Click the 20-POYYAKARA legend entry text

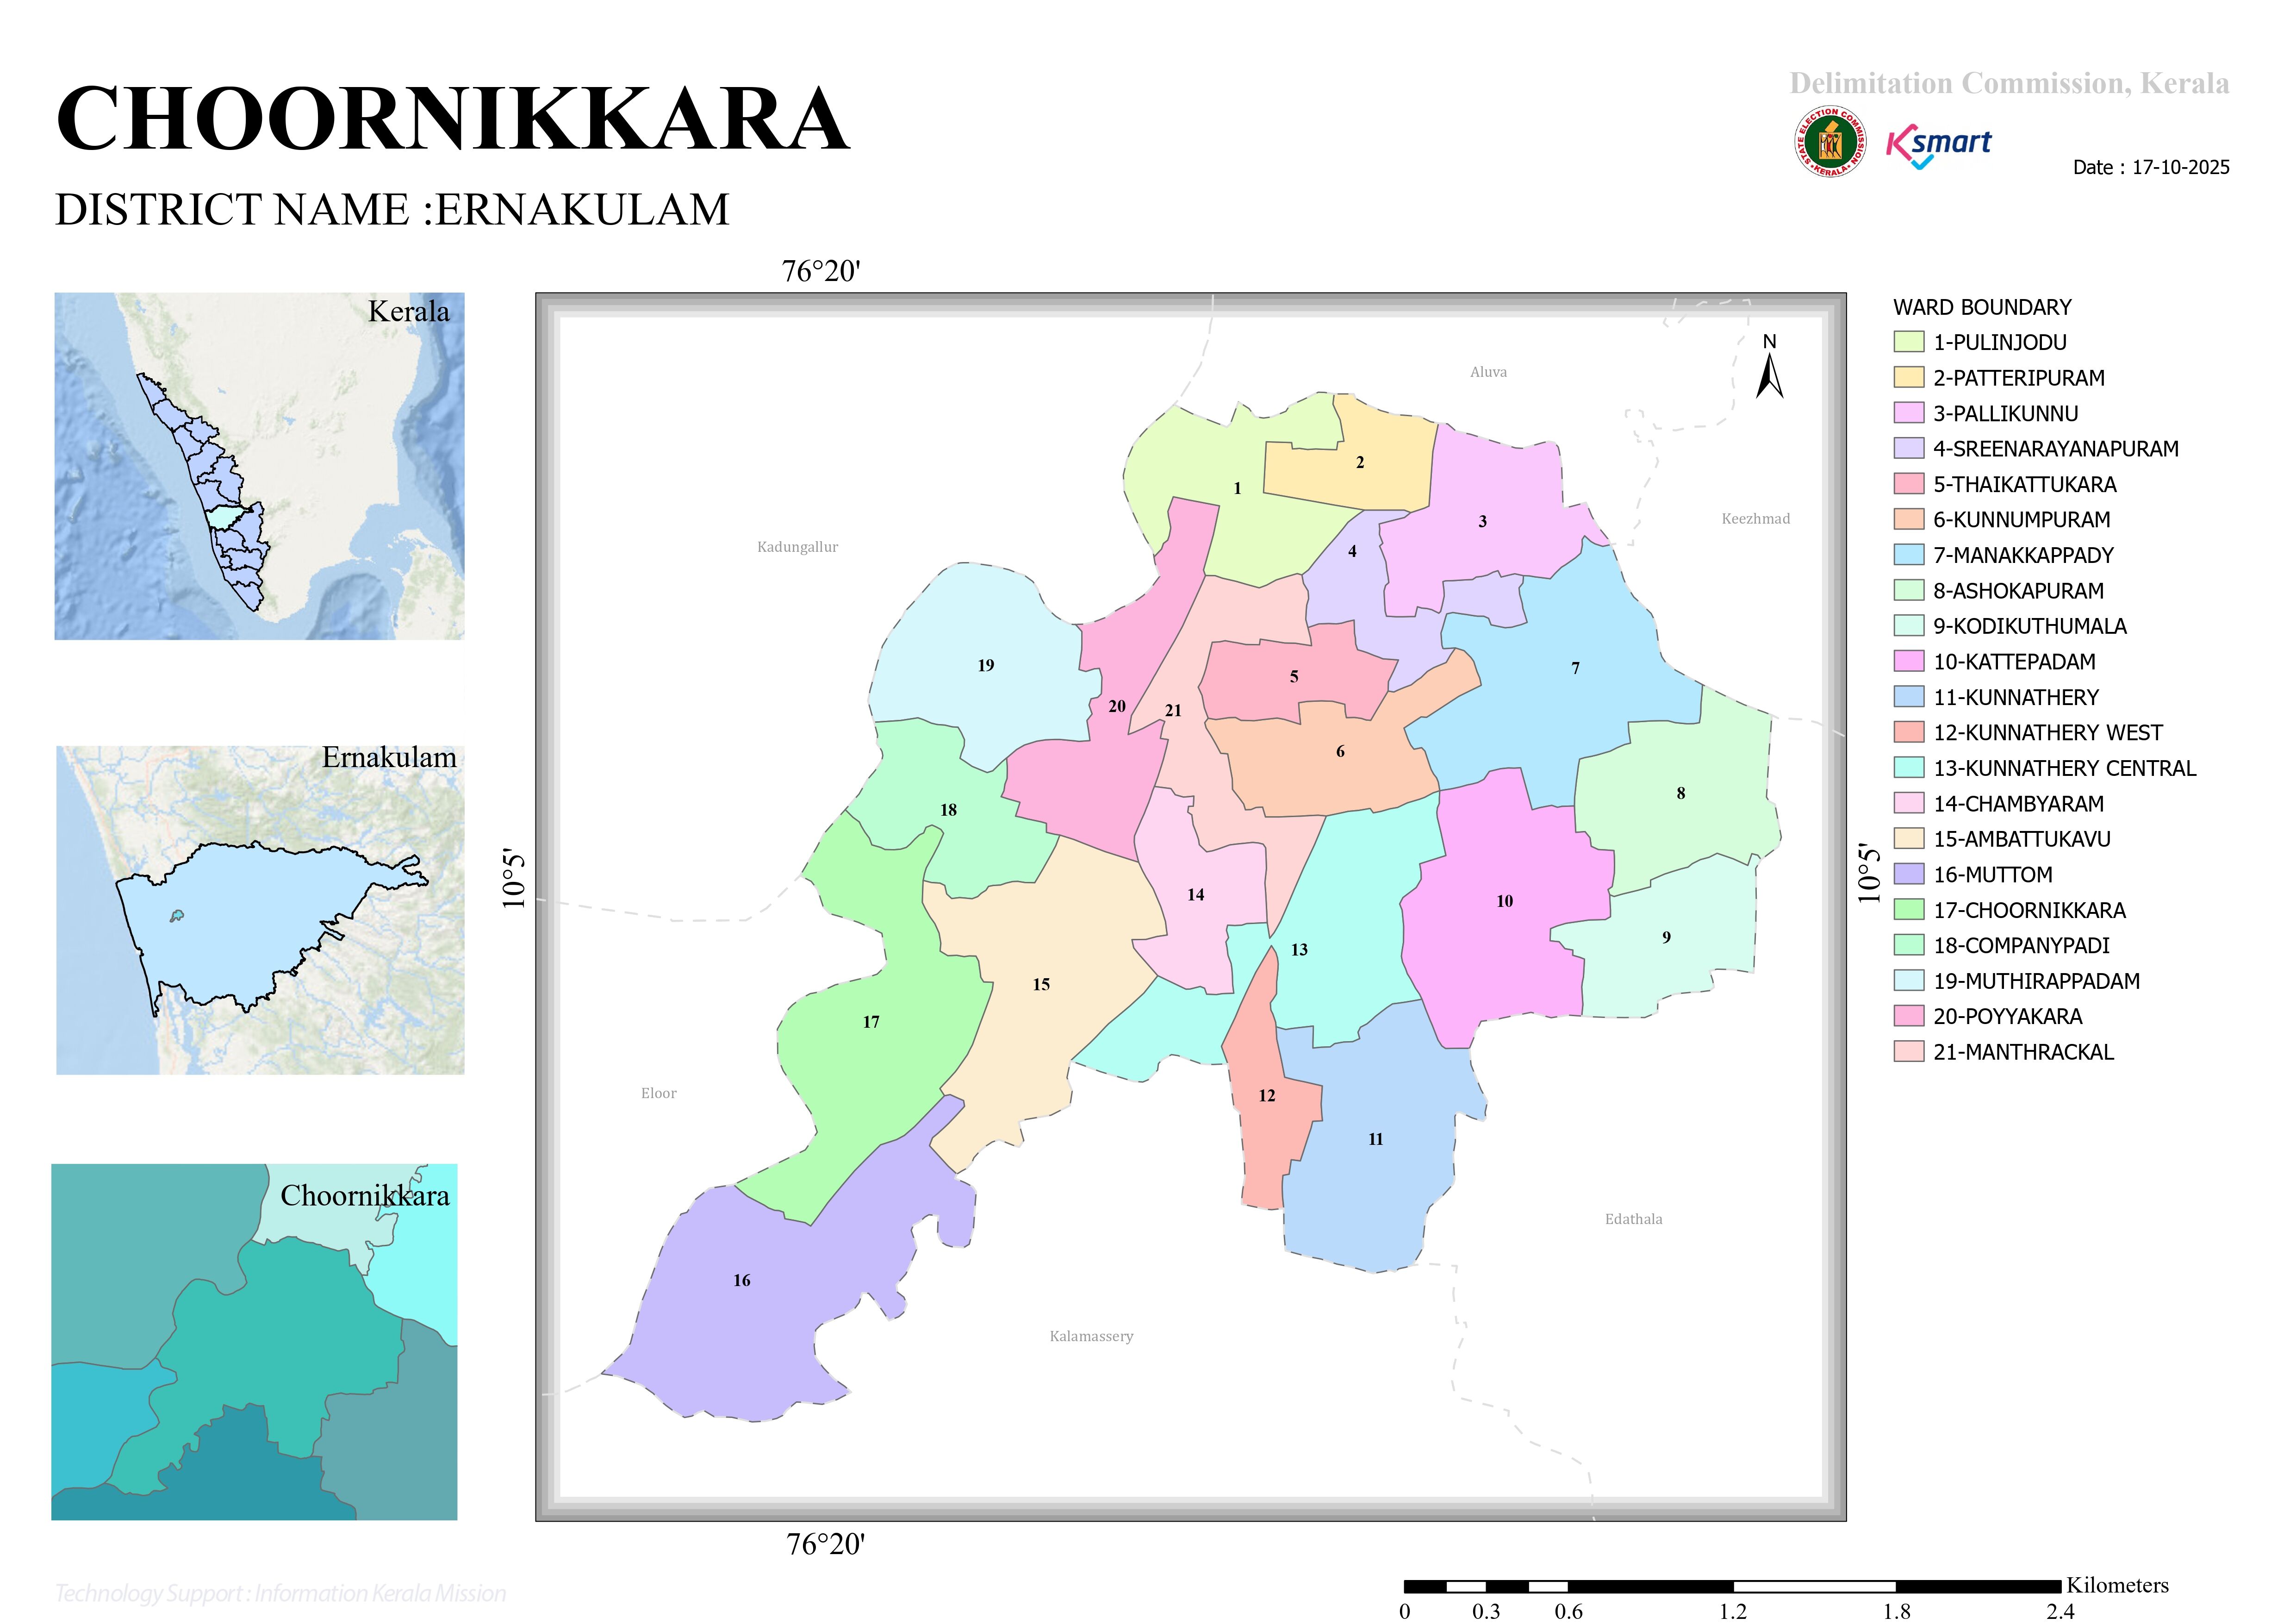tap(2007, 1017)
